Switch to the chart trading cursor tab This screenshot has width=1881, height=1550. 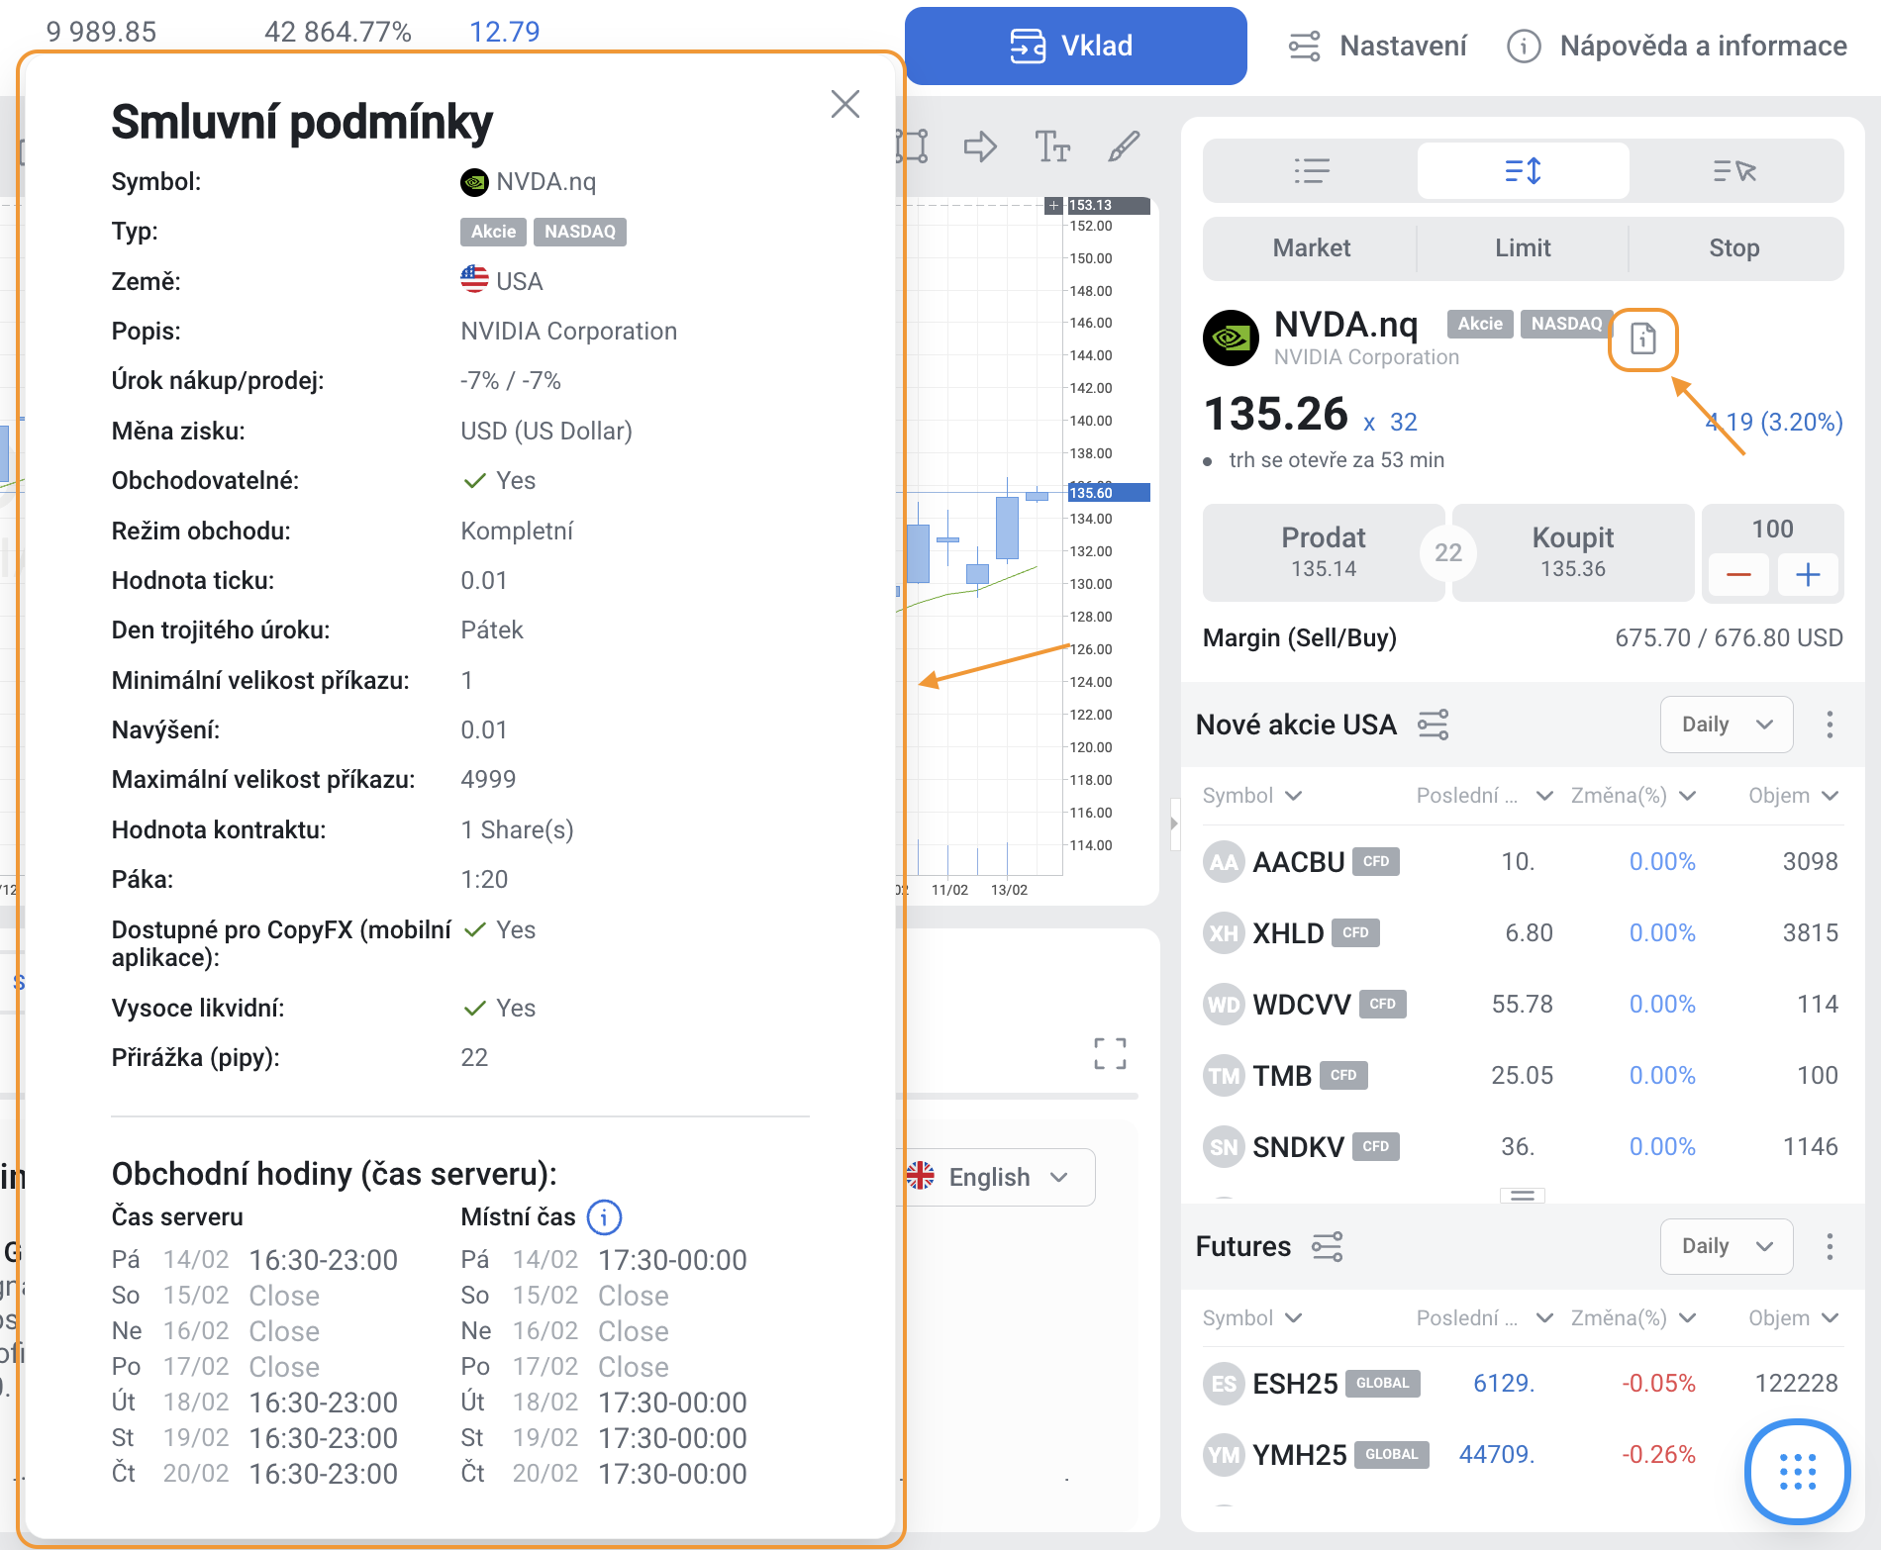(x=1734, y=171)
